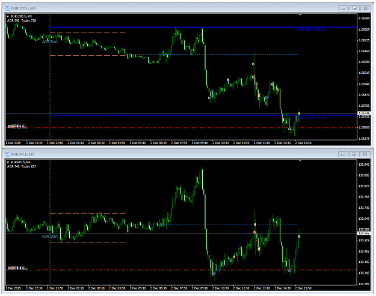376x296 pixels.
Task: Open the triangle dropdown beside EURJPY.fx,M5 chart label
Action: point(8,162)
